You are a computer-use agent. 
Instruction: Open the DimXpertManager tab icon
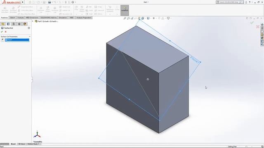[x=19, y=24]
